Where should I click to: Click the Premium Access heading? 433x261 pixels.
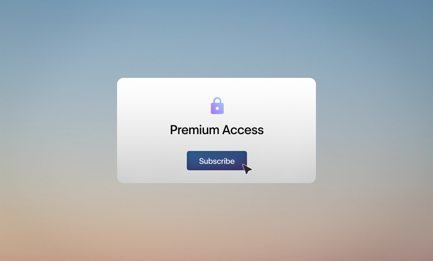tap(217, 130)
